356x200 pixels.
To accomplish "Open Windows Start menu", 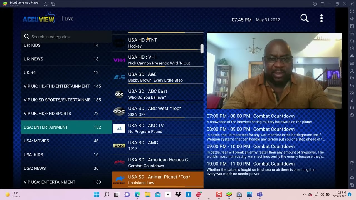I will pyautogui.click(x=97, y=194).
